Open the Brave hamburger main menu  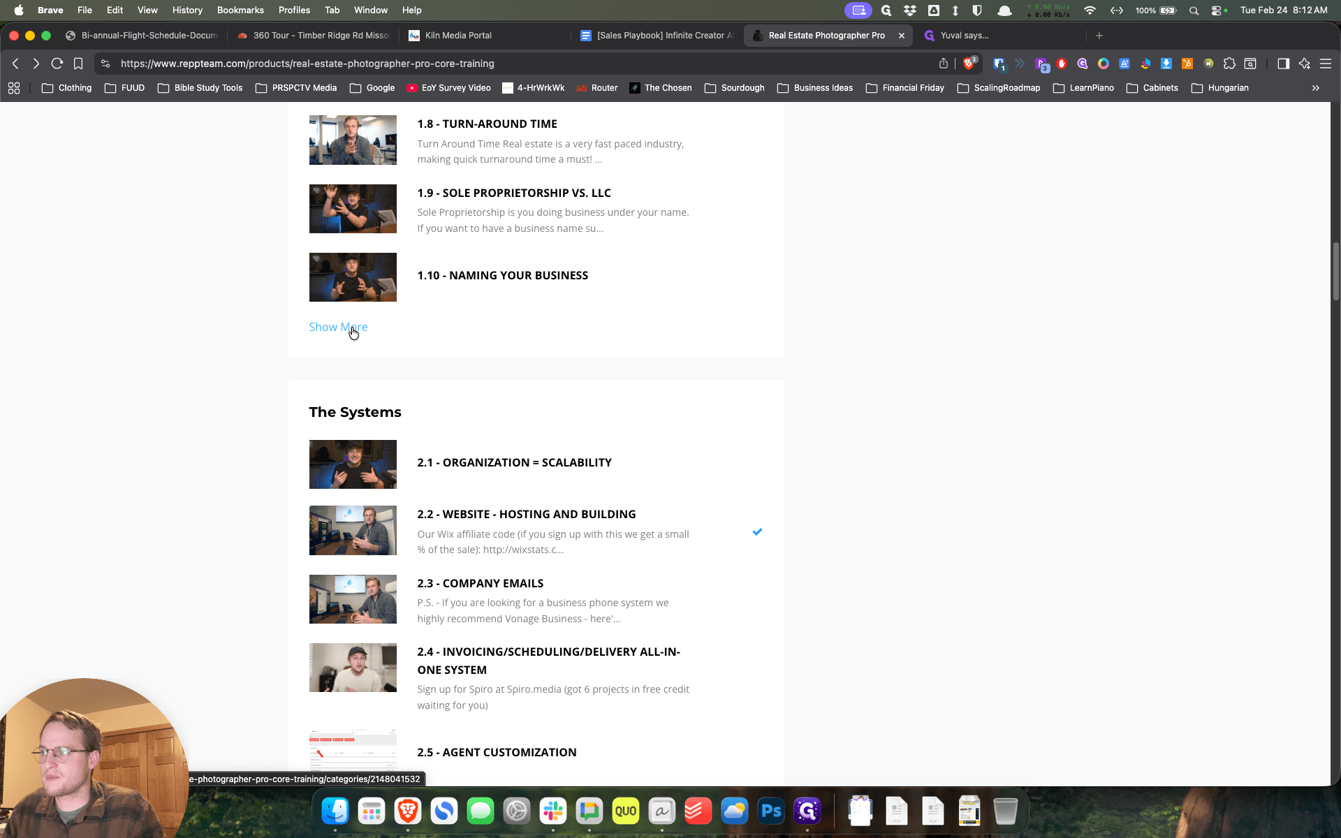point(1325,64)
